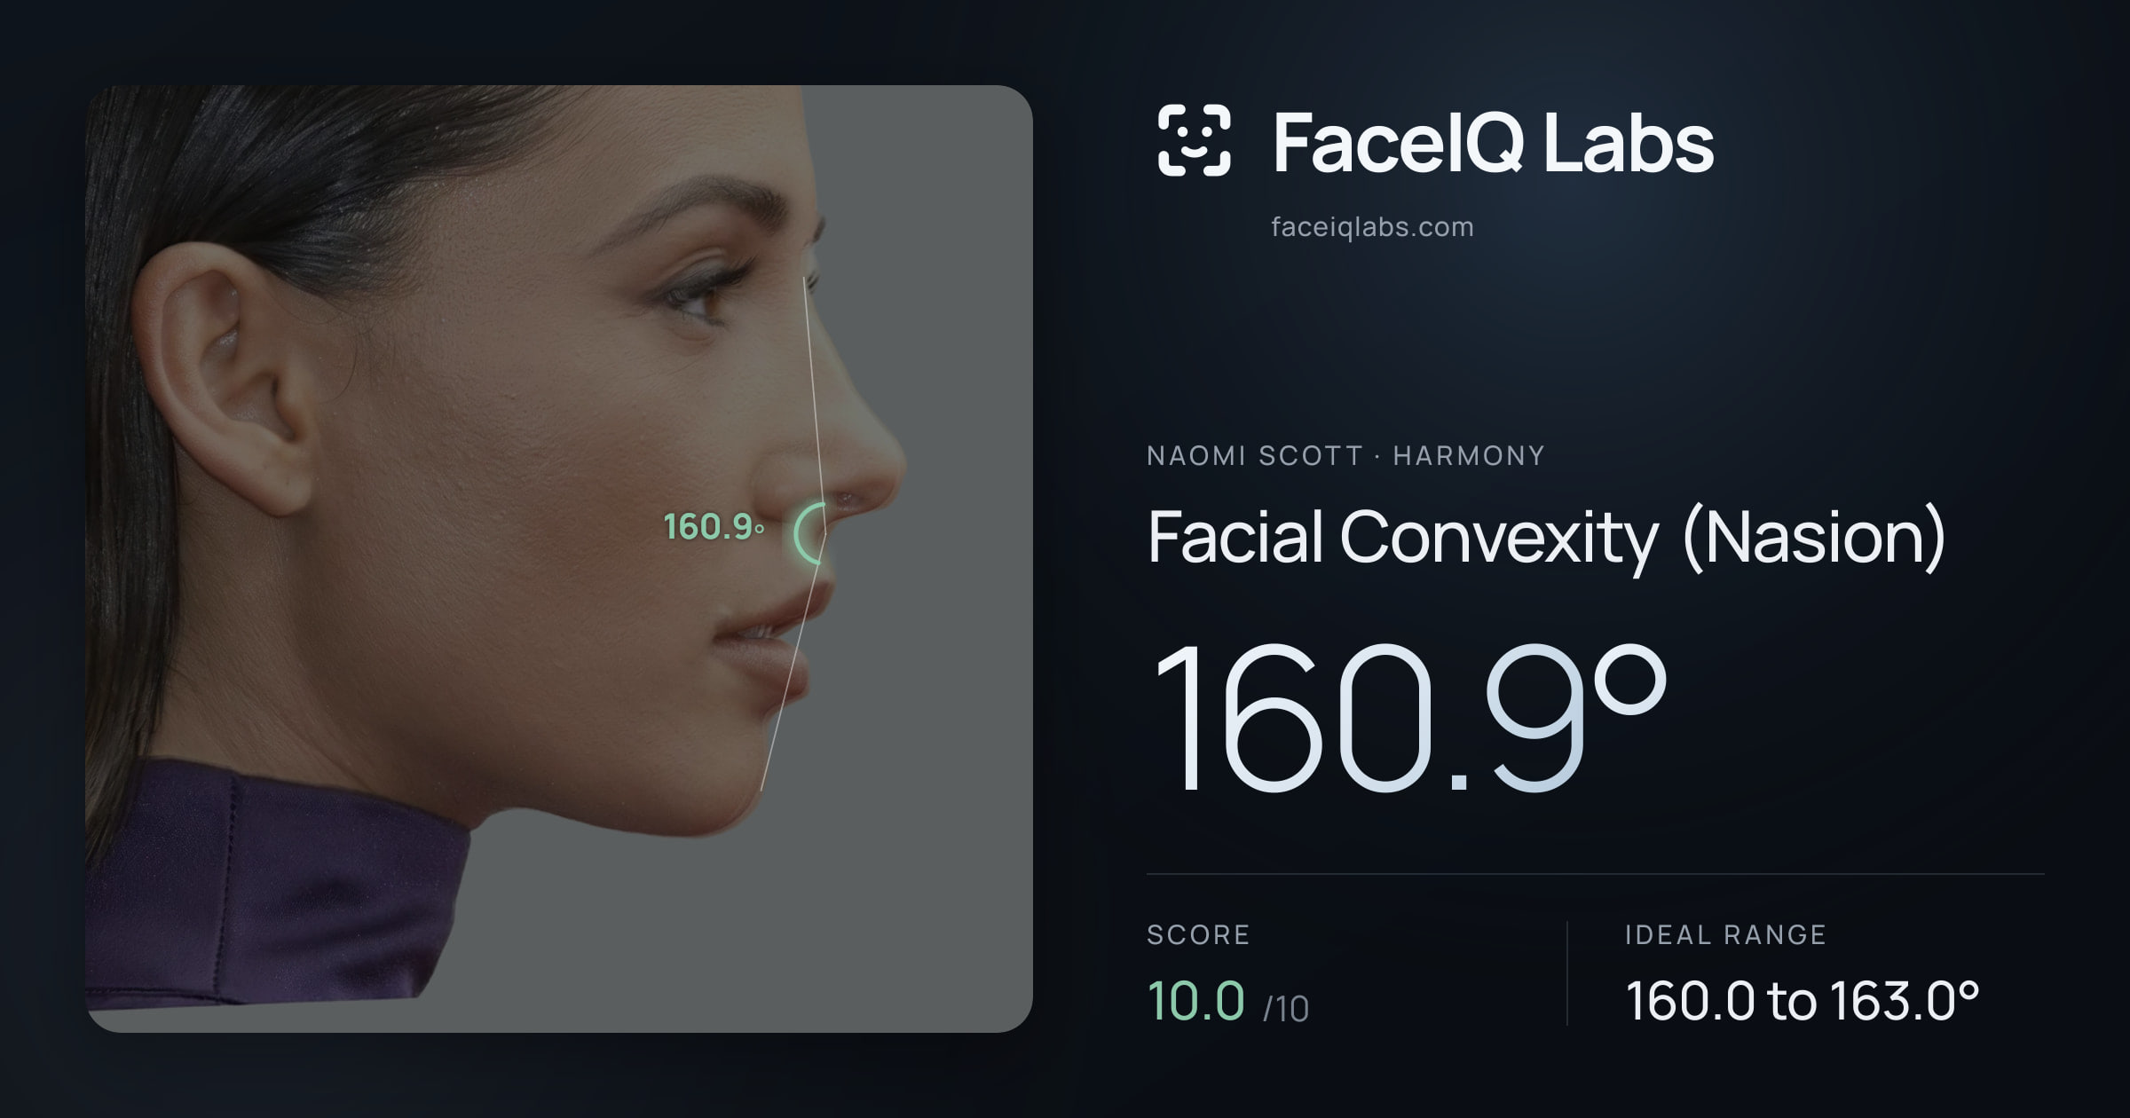Click the FaceIQ Labs face-scan logo icon

click(x=1195, y=140)
